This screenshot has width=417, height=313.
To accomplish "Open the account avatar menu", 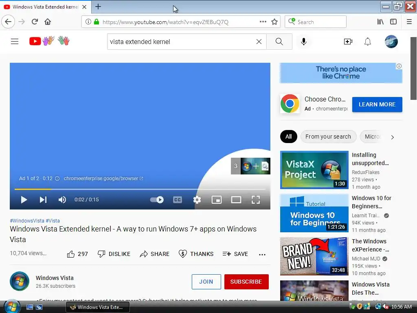I will click(x=391, y=42).
